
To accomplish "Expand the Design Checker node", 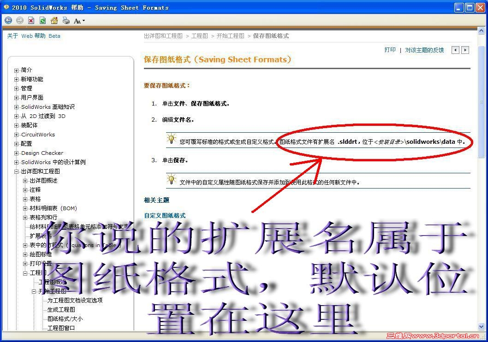I will [x=17, y=153].
